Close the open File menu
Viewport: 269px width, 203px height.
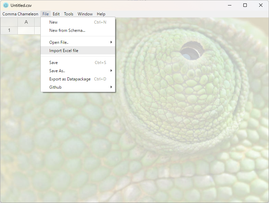[x=46, y=14]
